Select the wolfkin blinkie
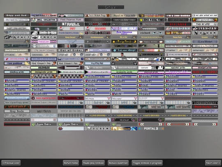The height and width of the screenshot is (167, 222). (x=44, y=111)
